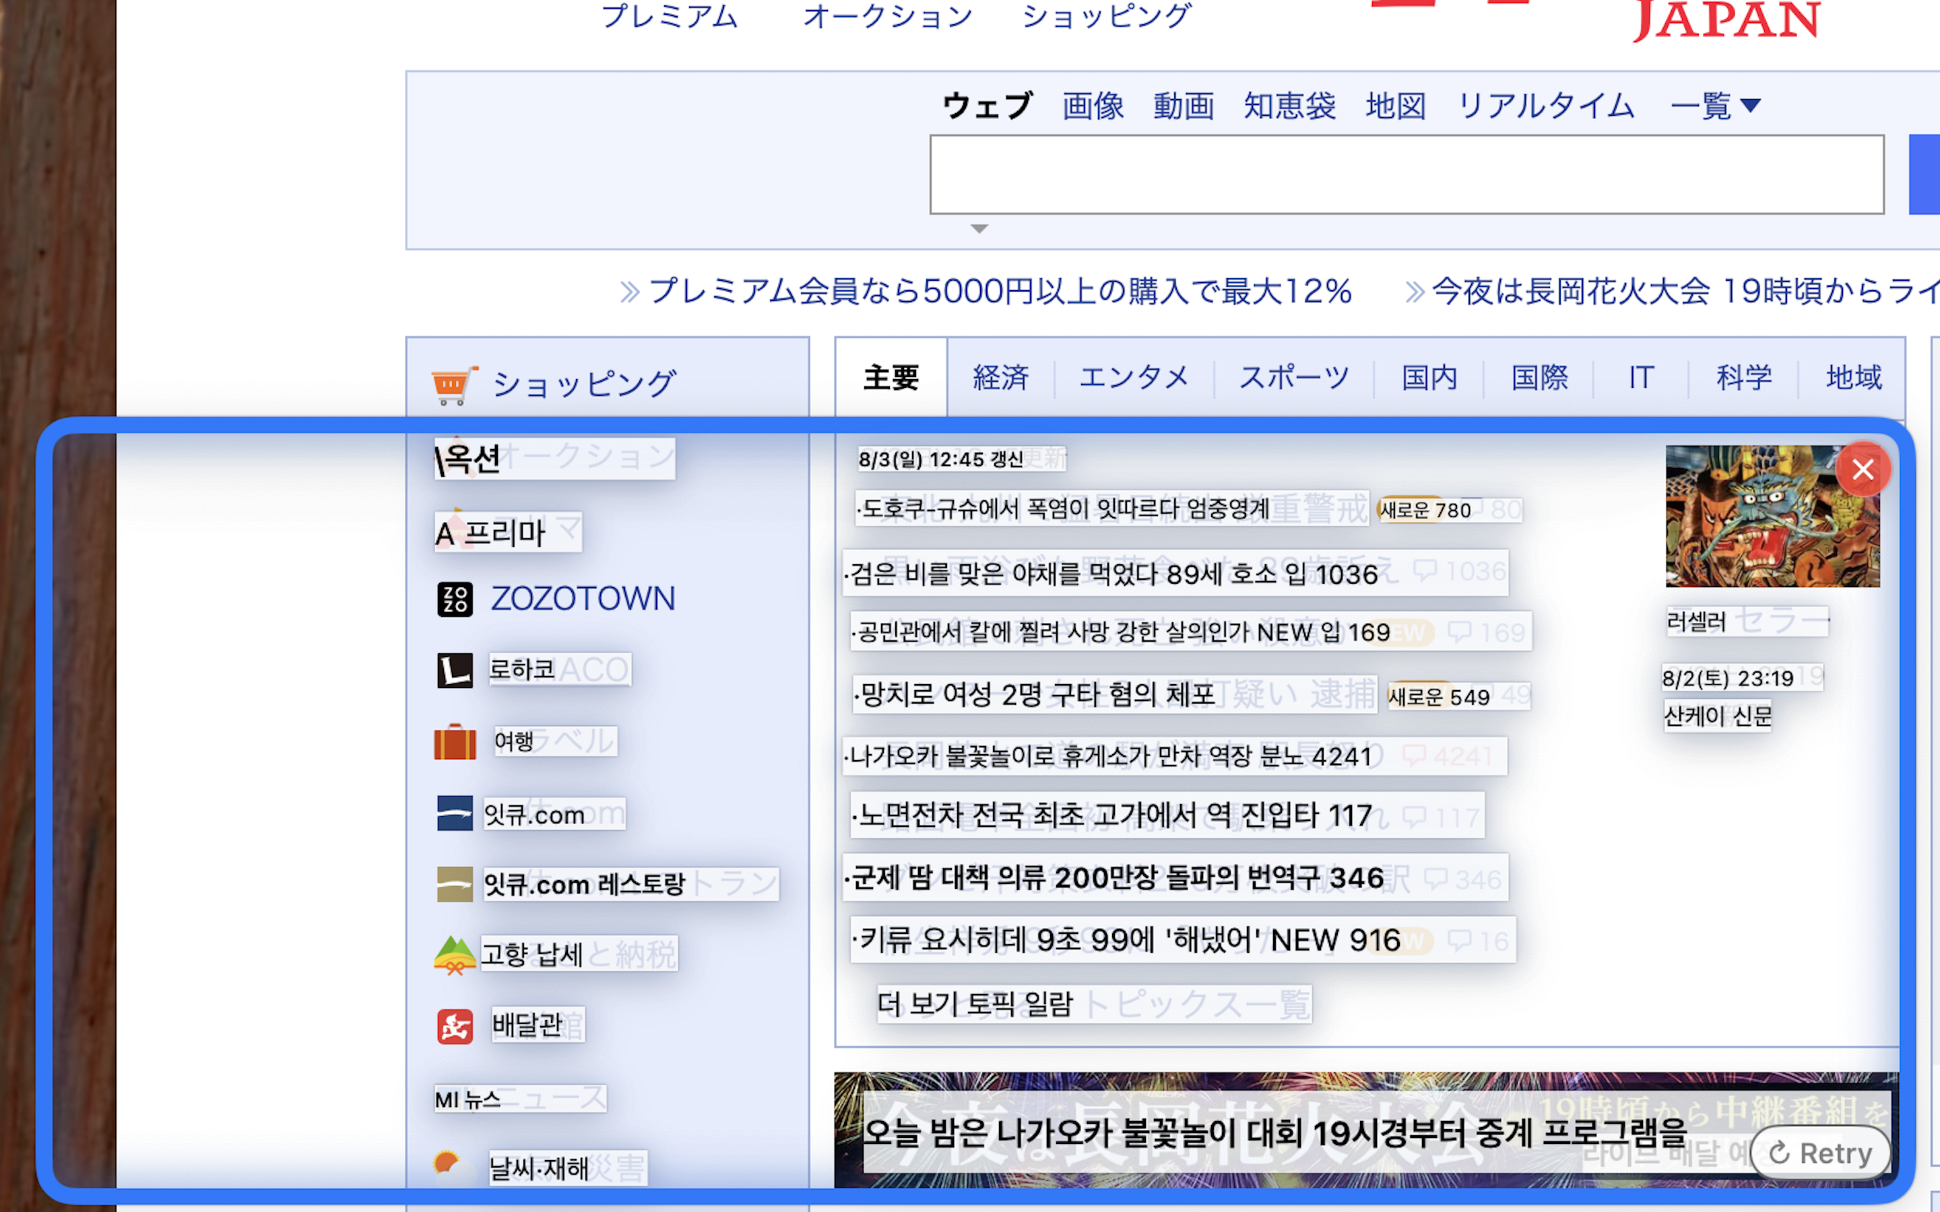Image resolution: width=1940 pixels, height=1212 pixels.
Task: Open headline 나가오카 불꽃놀이로 휴게소가 만차
Action: tap(1174, 756)
